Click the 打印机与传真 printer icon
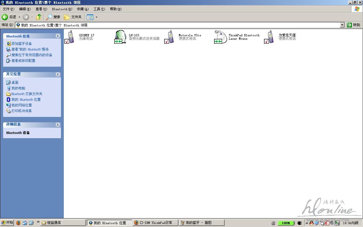 coord(9,111)
